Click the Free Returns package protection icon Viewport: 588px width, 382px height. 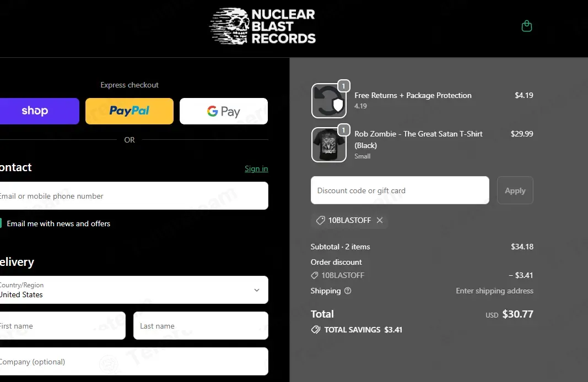328,101
